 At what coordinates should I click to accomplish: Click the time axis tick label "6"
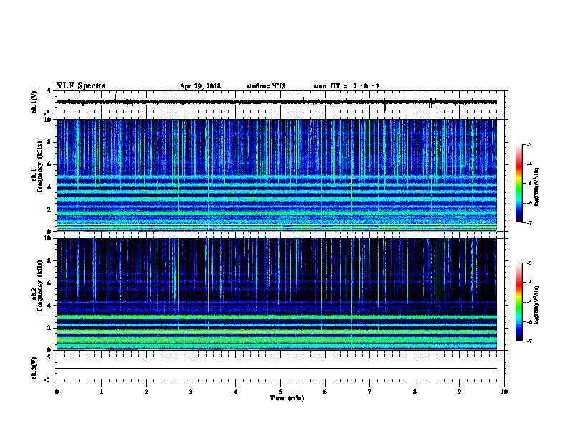[x=326, y=392]
